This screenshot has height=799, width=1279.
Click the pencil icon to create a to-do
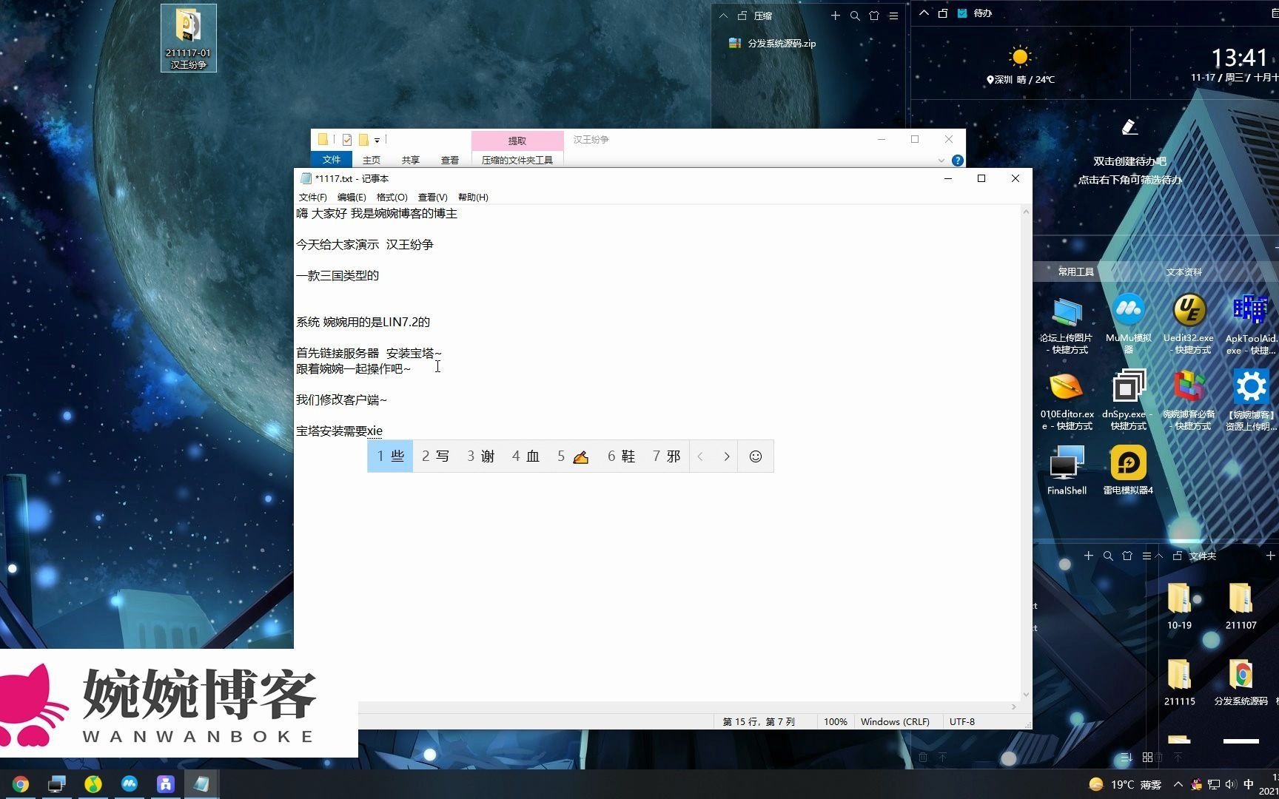(x=1129, y=127)
